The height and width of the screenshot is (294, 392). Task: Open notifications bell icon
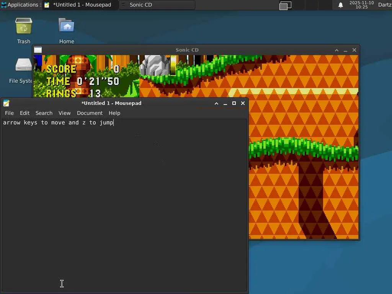pos(340,5)
